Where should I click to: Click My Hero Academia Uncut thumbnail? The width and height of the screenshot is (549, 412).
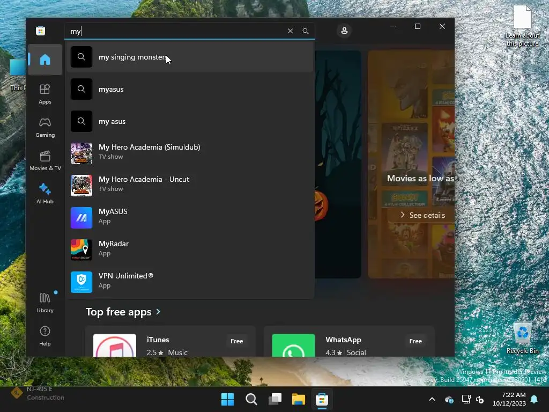tap(81, 185)
